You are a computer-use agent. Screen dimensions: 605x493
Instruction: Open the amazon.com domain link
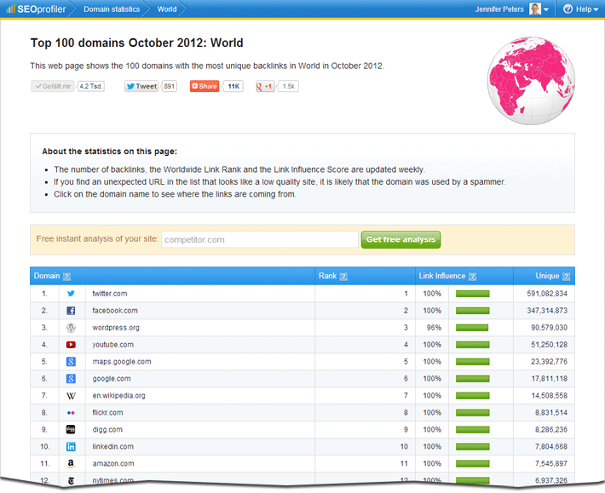tap(113, 463)
